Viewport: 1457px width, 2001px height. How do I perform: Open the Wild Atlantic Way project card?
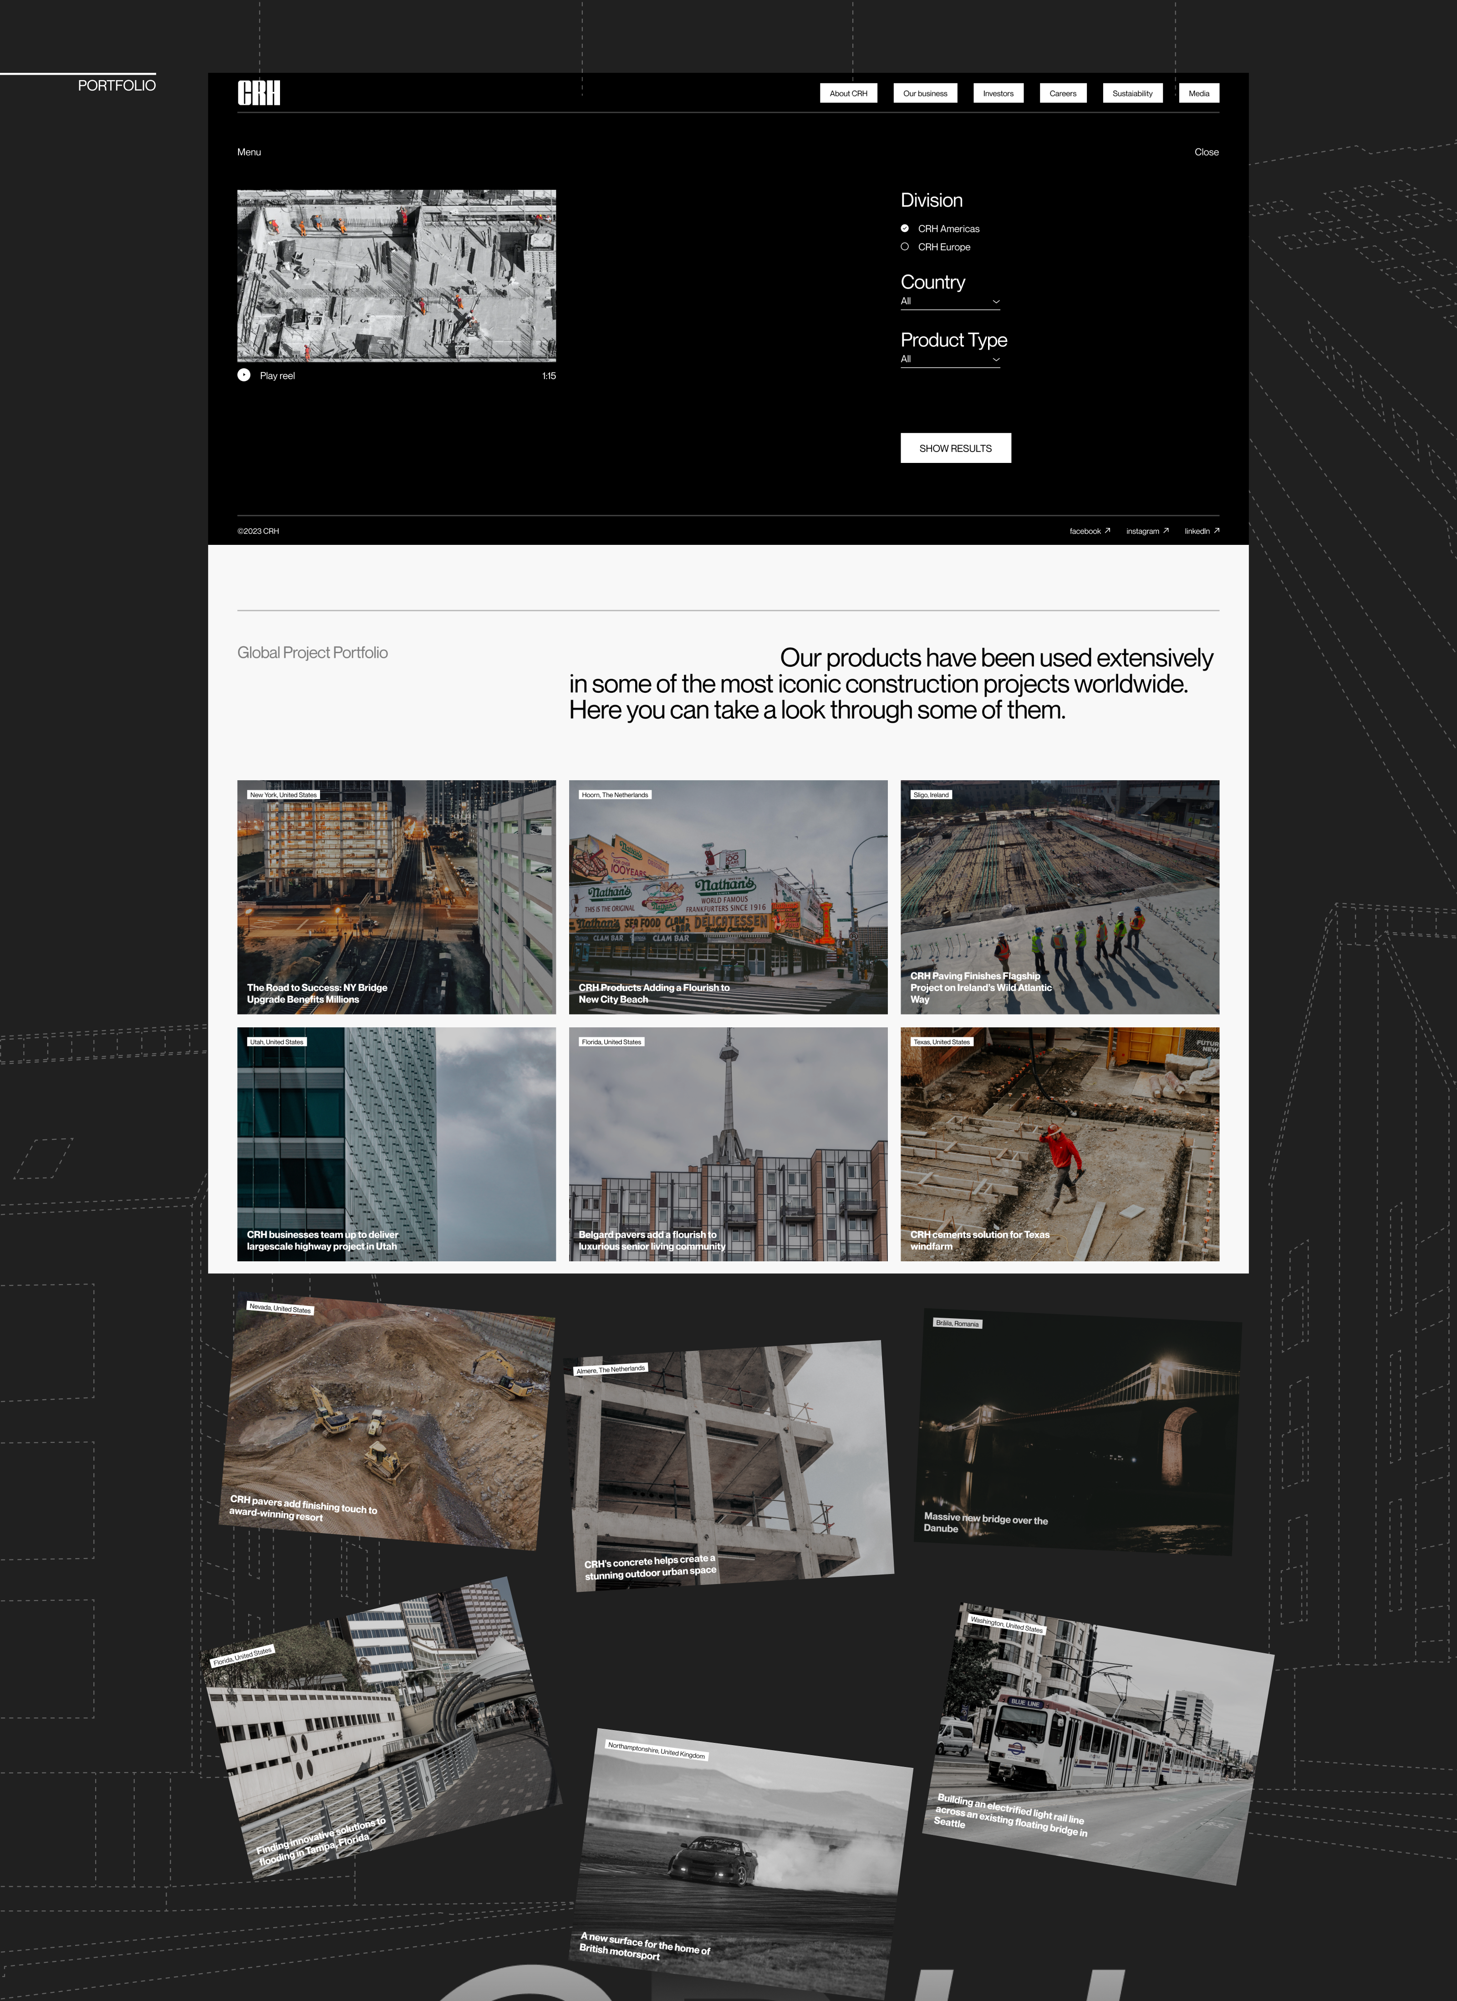(x=1059, y=896)
